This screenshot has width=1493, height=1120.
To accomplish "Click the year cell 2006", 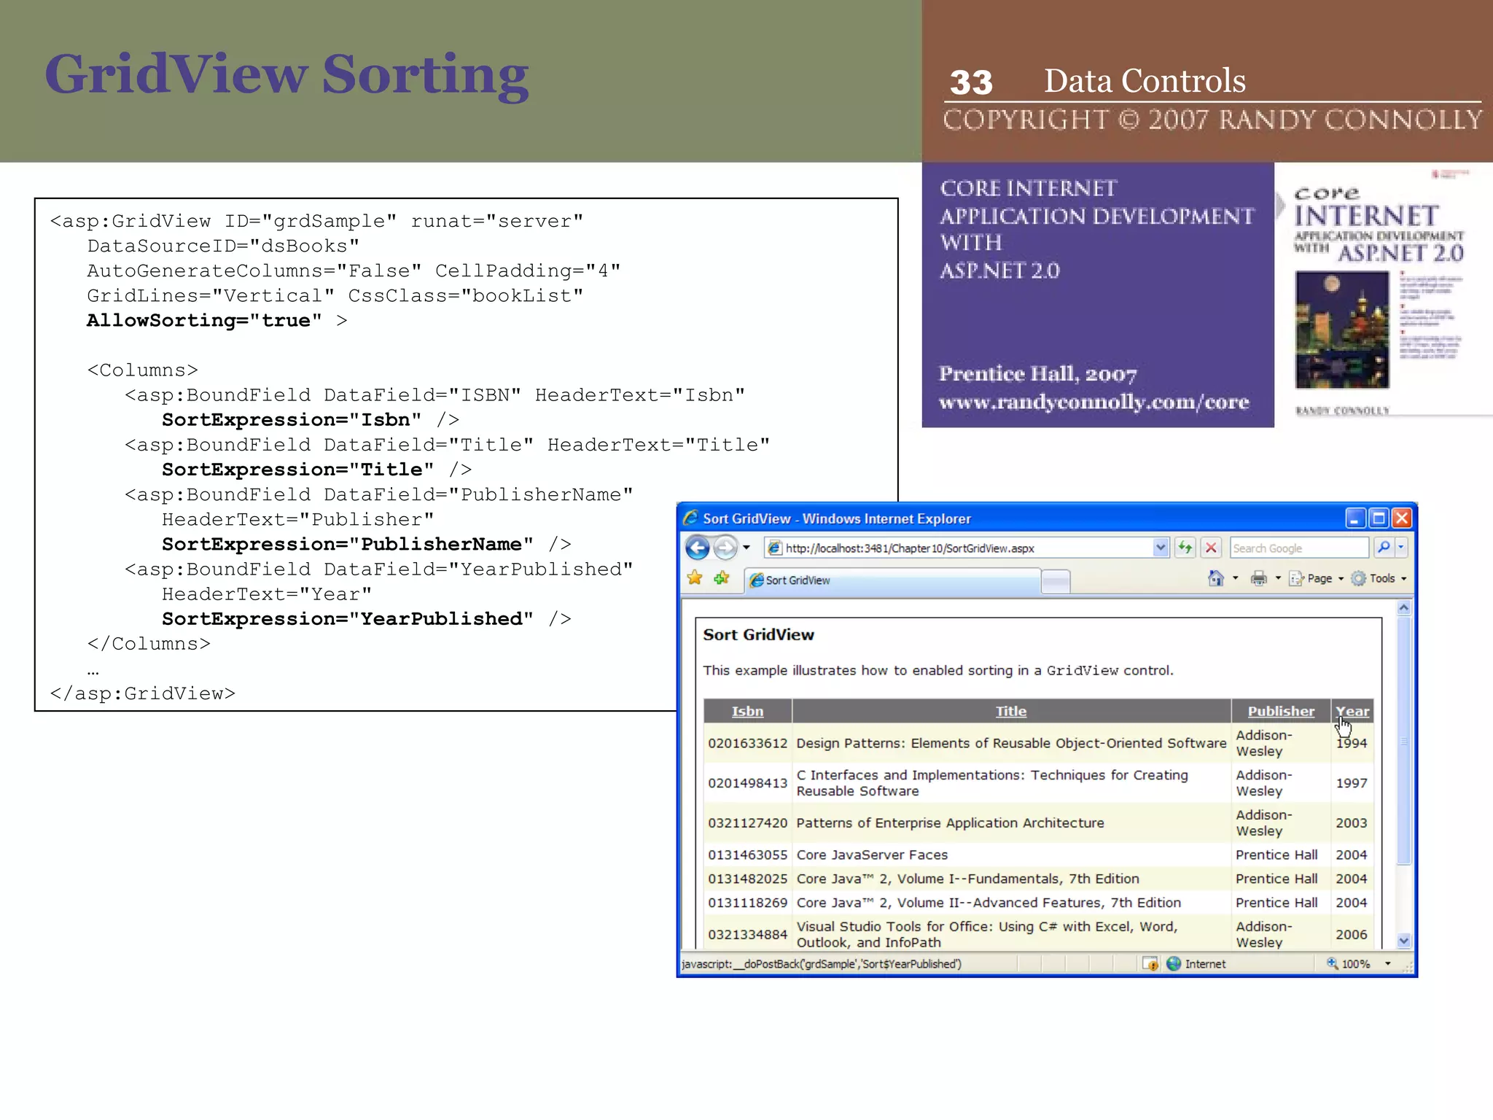I will [x=1352, y=934].
